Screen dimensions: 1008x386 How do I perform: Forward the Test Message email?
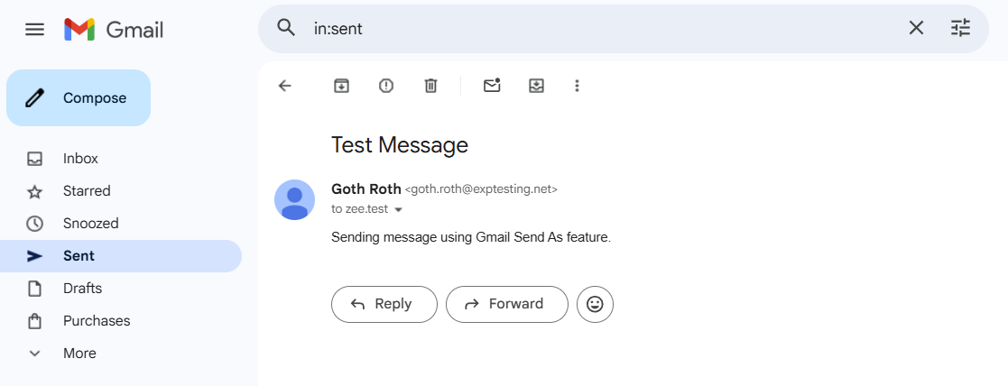[x=506, y=304]
